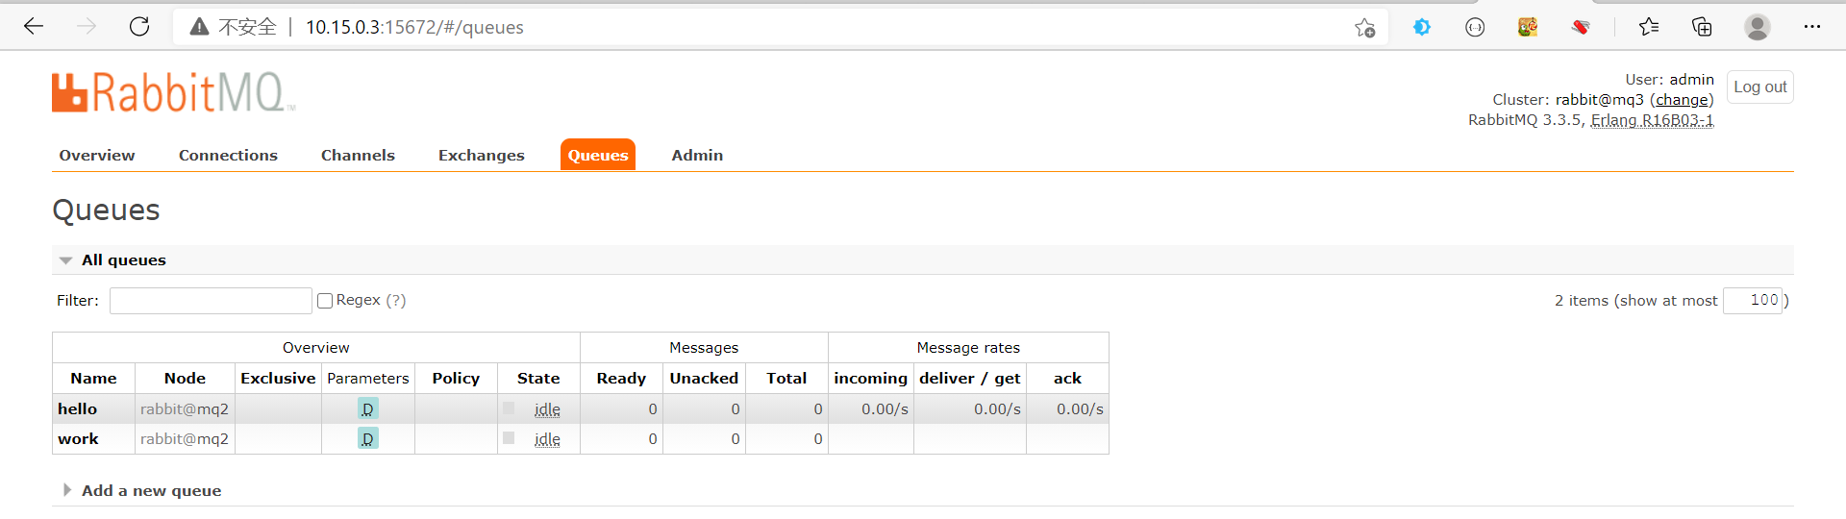Open the work queue details
The height and width of the screenshot is (519, 1846).
coord(78,439)
